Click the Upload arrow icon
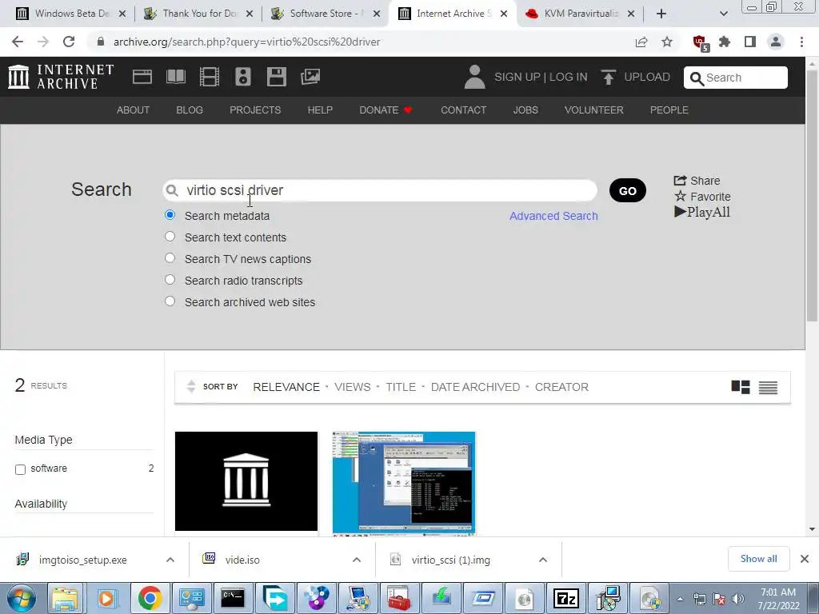This screenshot has height=614, width=819. (x=608, y=78)
